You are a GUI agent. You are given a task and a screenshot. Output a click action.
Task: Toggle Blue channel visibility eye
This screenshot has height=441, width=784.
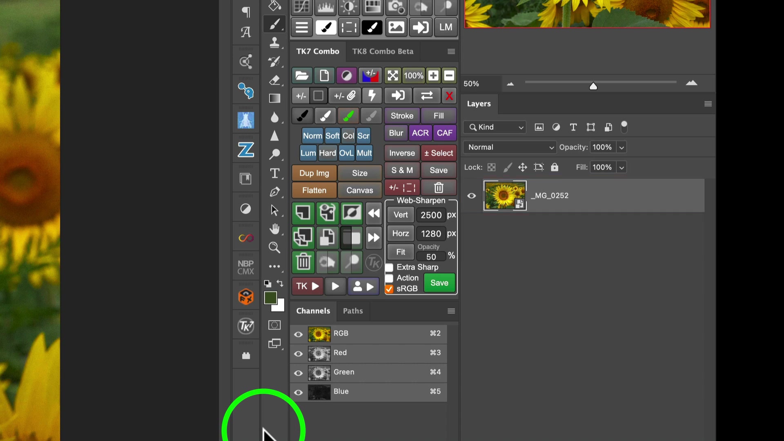(298, 392)
